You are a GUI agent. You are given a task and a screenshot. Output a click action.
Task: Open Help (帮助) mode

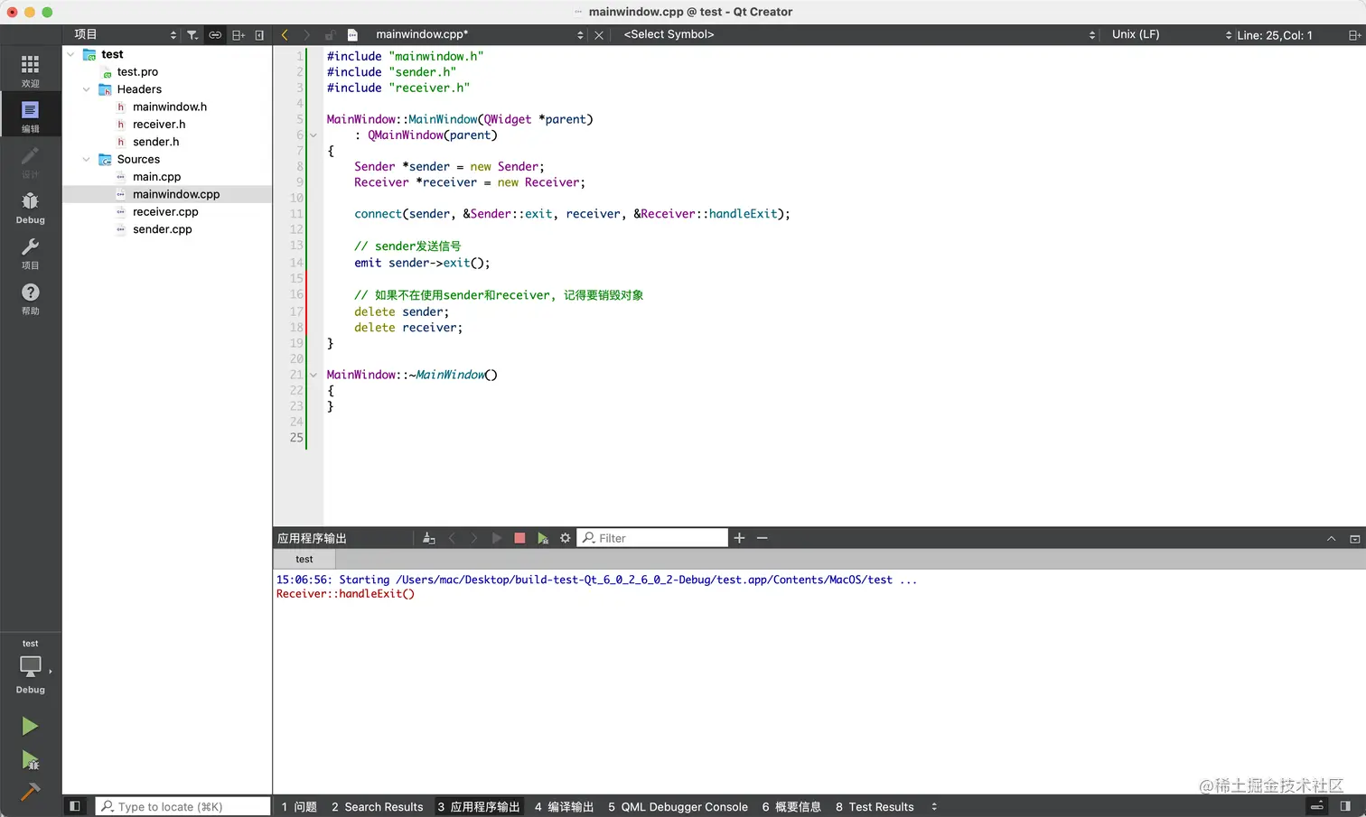(30, 298)
